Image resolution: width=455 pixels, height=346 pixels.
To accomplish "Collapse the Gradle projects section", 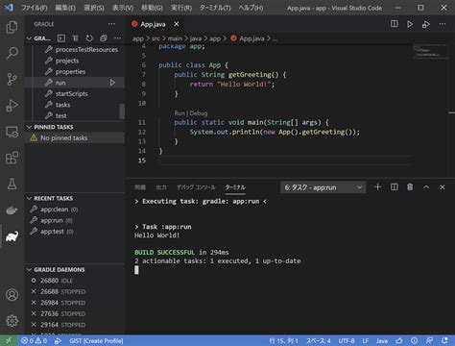I will tap(29, 38).
